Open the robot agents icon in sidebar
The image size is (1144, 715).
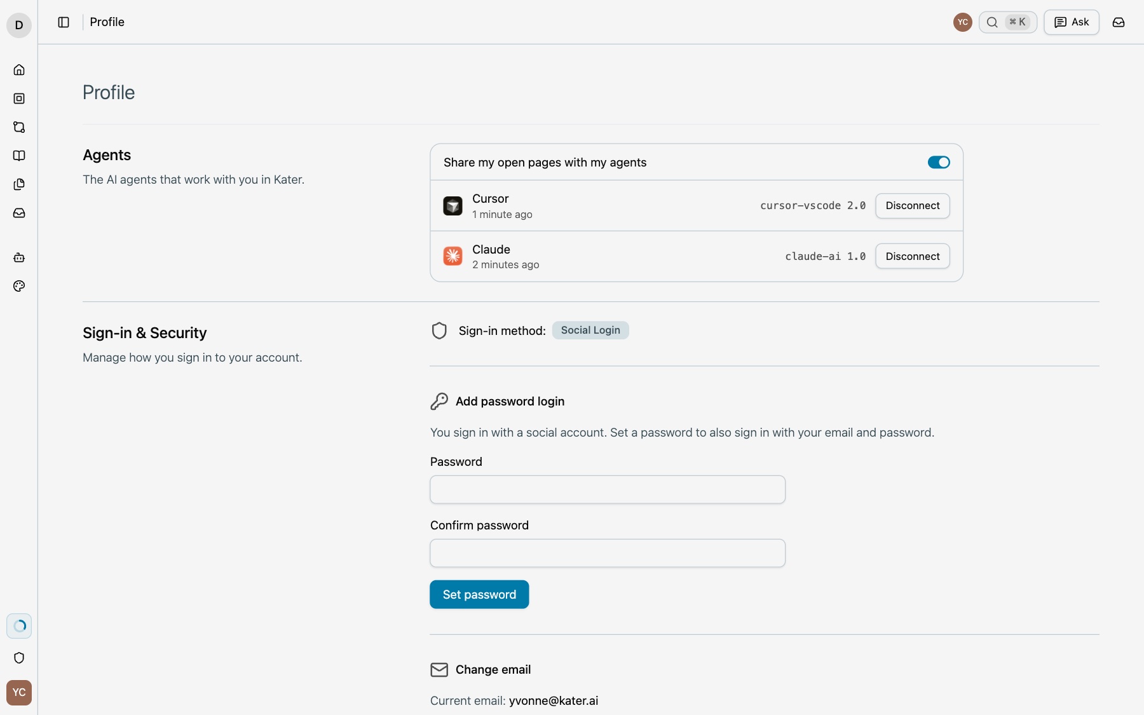[19, 257]
